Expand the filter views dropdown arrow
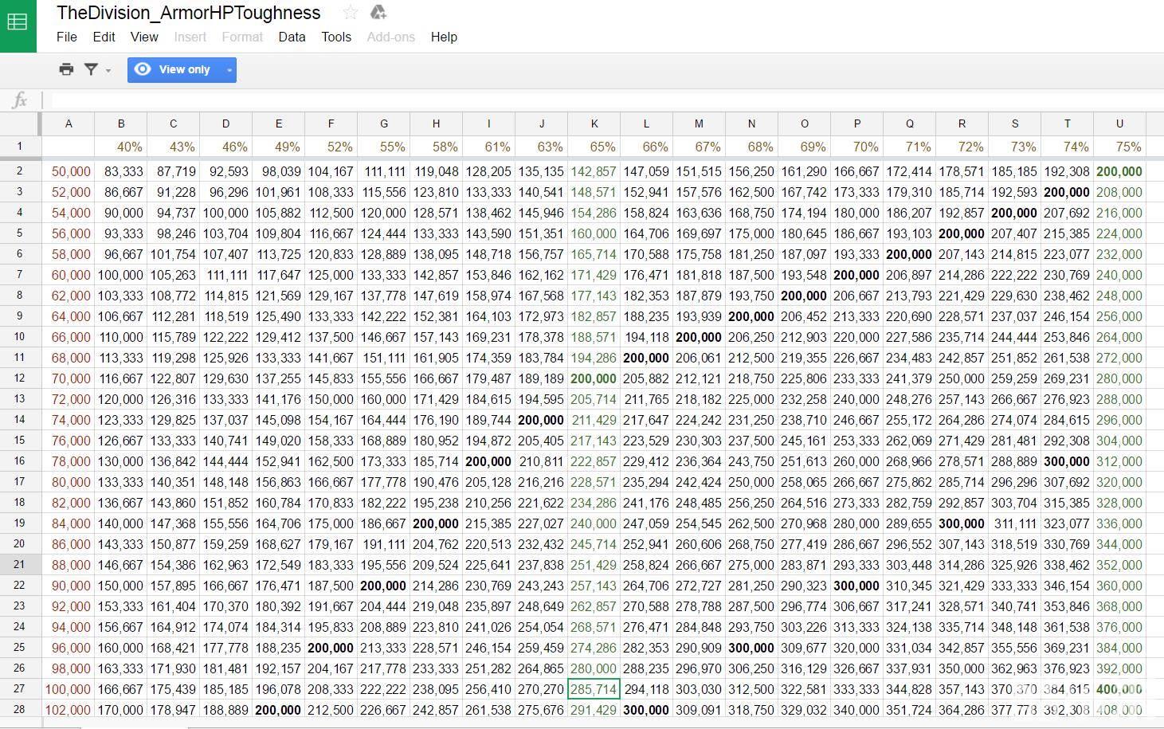 (108, 70)
